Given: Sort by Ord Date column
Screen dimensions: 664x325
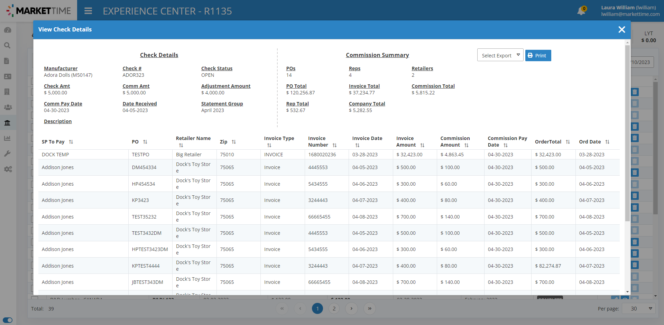Looking at the screenshot, I should pyautogui.click(x=607, y=142).
